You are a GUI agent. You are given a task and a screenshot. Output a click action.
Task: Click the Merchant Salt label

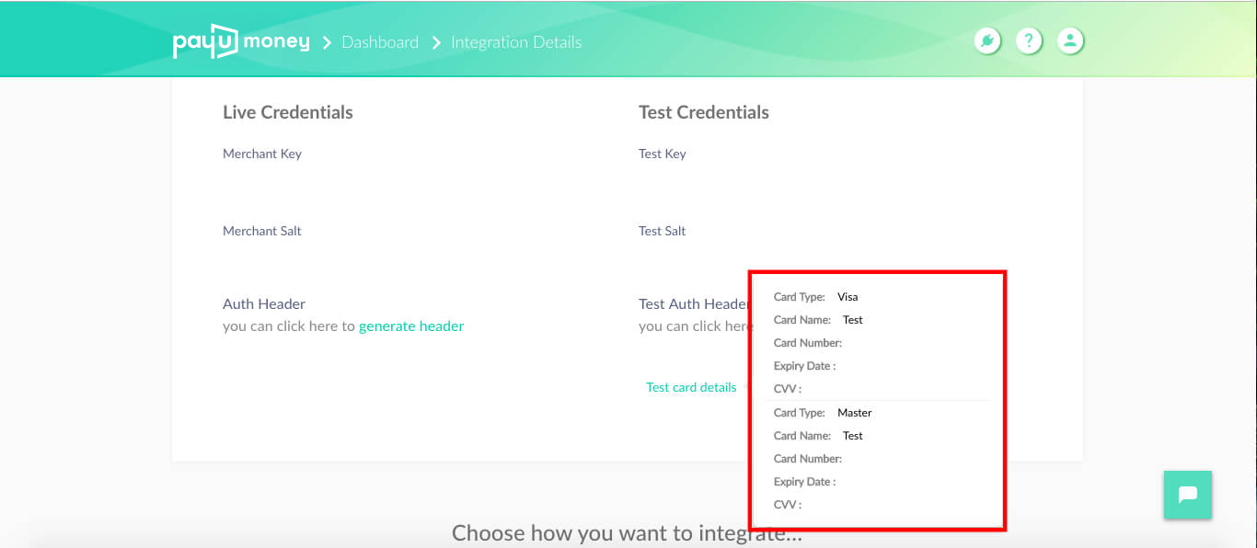coord(262,231)
